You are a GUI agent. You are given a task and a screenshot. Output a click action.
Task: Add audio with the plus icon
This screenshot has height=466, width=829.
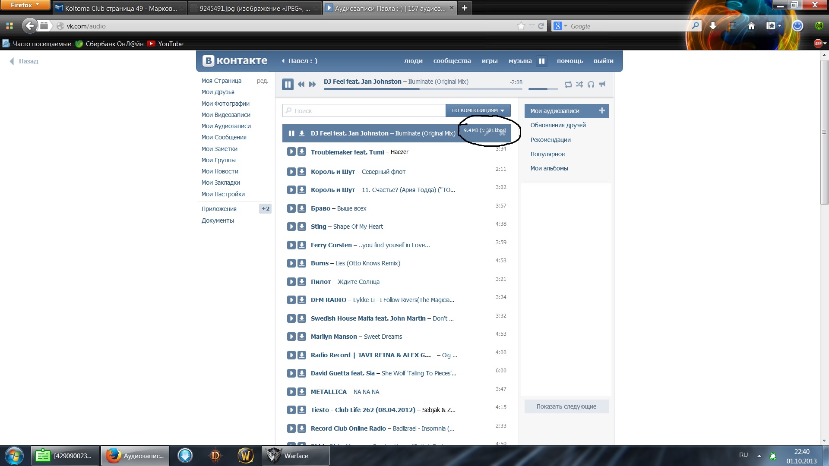[602, 110]
